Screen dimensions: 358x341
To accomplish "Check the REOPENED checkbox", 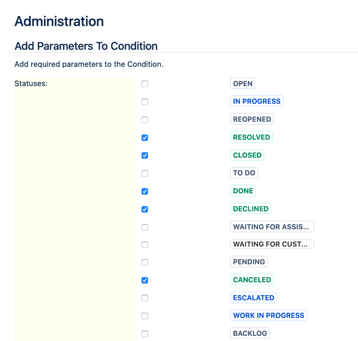I will (x=145, y=120).
